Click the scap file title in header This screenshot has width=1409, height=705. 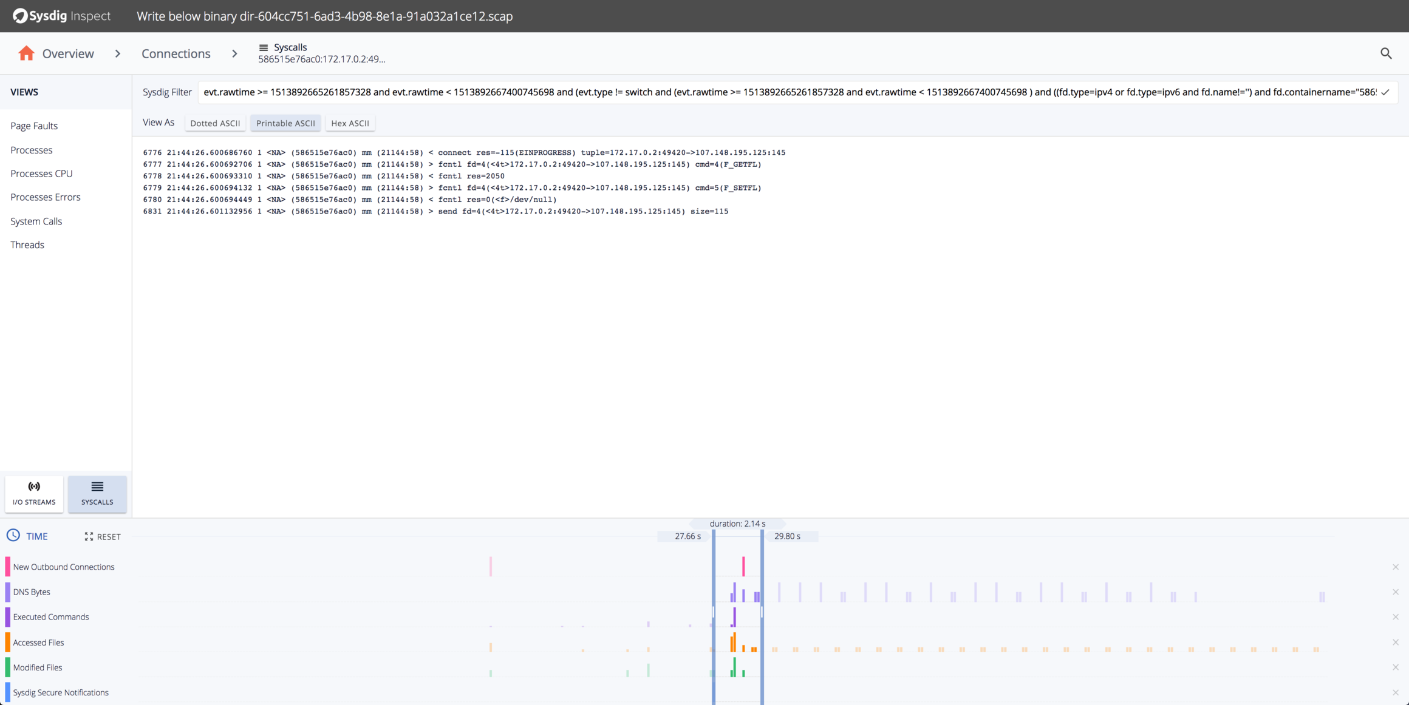click(x=324, y=16)
